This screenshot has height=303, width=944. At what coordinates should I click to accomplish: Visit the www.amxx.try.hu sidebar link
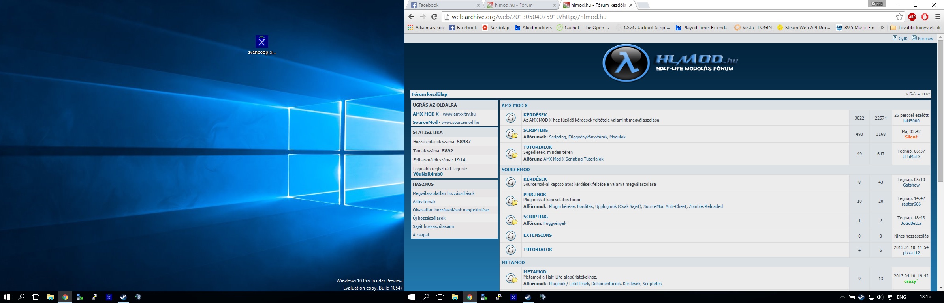[x=459, y=114]
